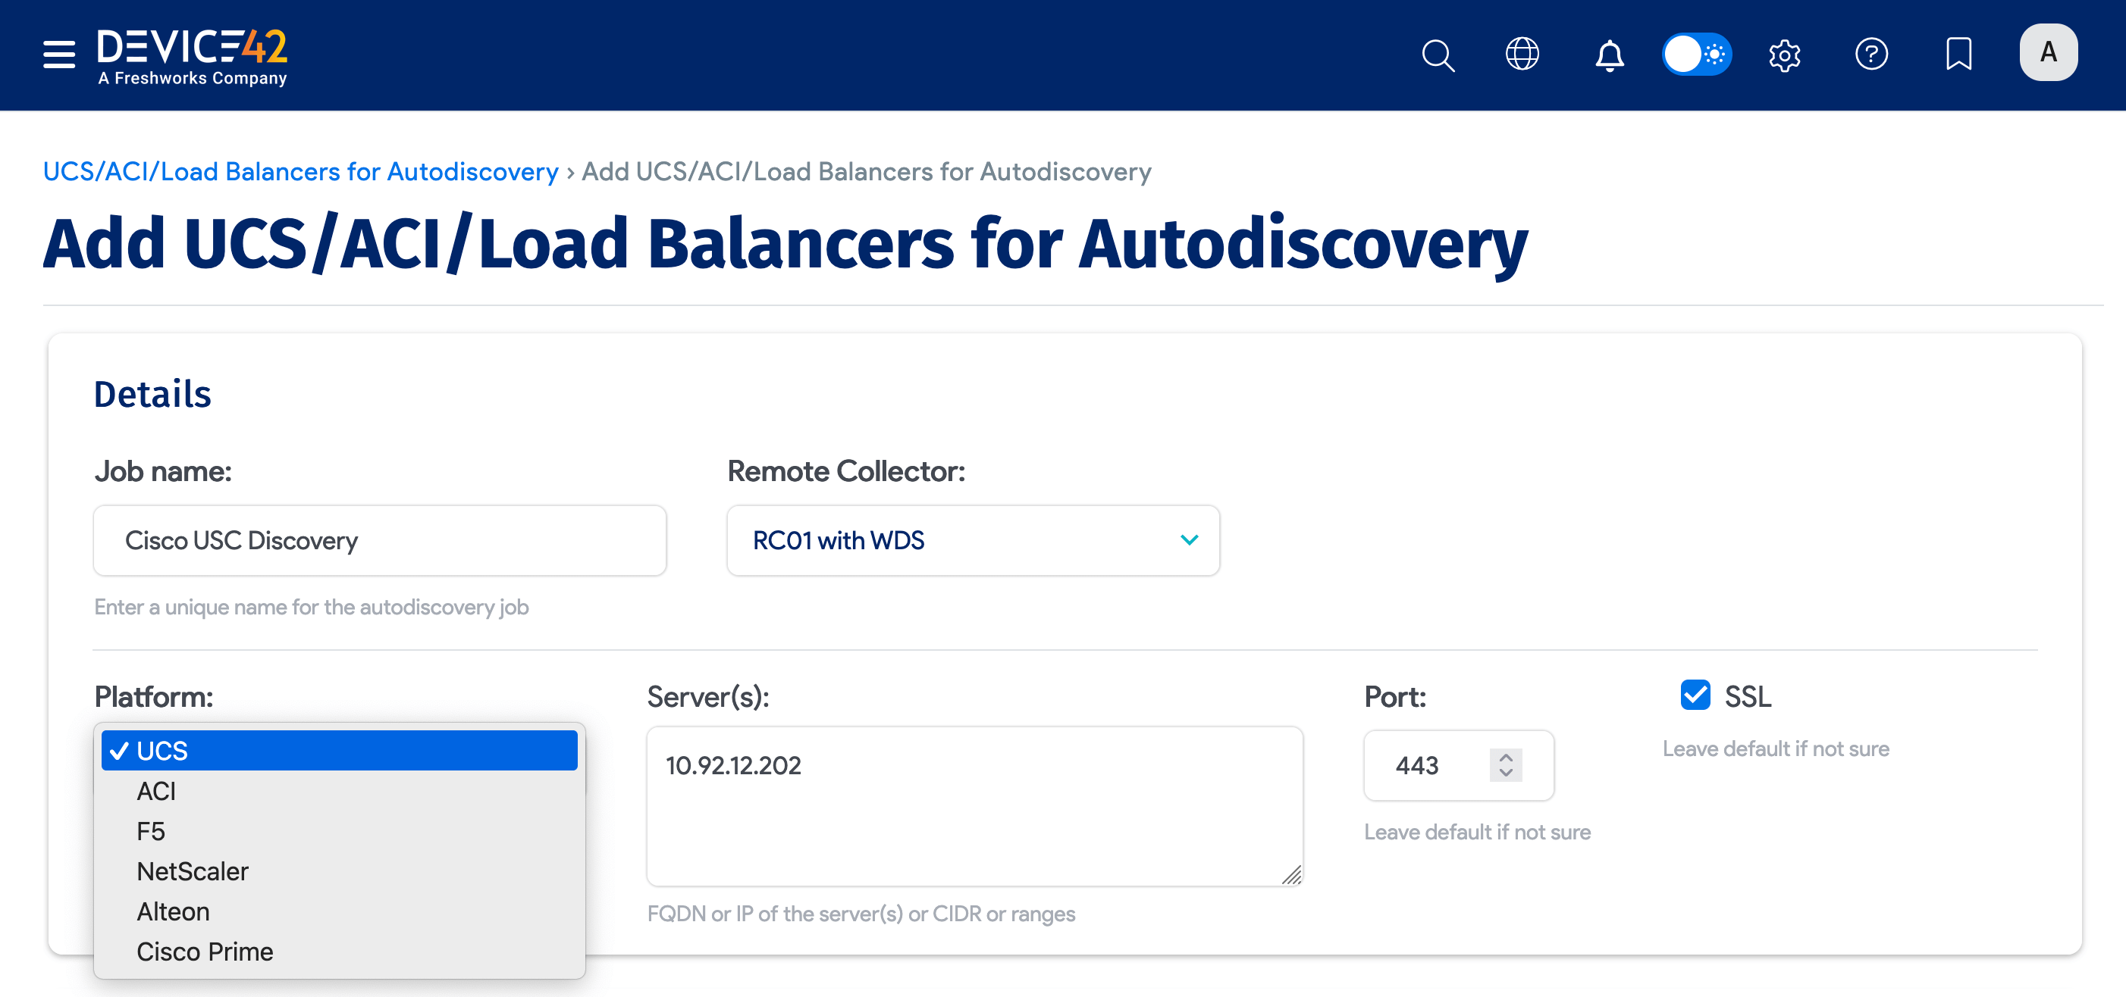Click UCS/ACI/Load Balancers breadcrumb link
Image resolution: width=2126 pixels, height=997 pixels.
(300, 171)
